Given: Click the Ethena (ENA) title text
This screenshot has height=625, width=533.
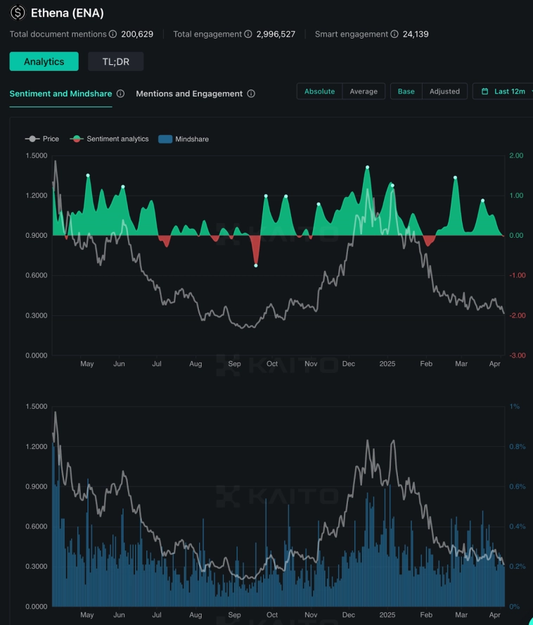Looking at the screenshot, I should (68, 13).
